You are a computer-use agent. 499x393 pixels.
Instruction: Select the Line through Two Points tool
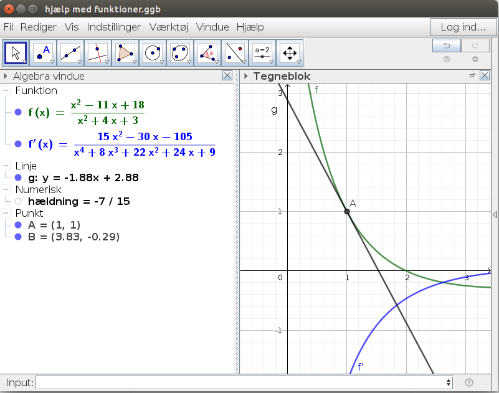coord(70,53)
